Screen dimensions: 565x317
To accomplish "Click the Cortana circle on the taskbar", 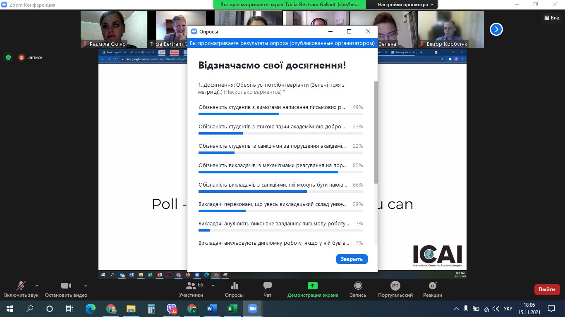I will pos(50,308).
